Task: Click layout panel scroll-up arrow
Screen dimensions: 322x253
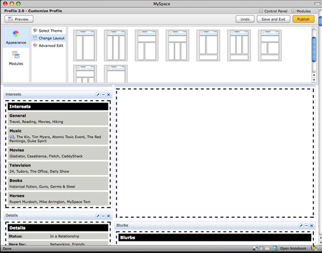Action: 314,75
